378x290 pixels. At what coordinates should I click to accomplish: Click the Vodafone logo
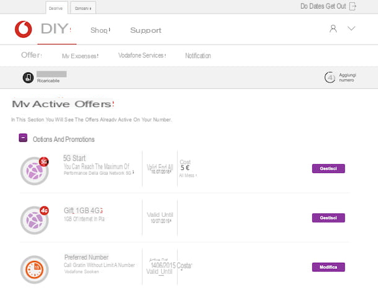pos(23,29)
